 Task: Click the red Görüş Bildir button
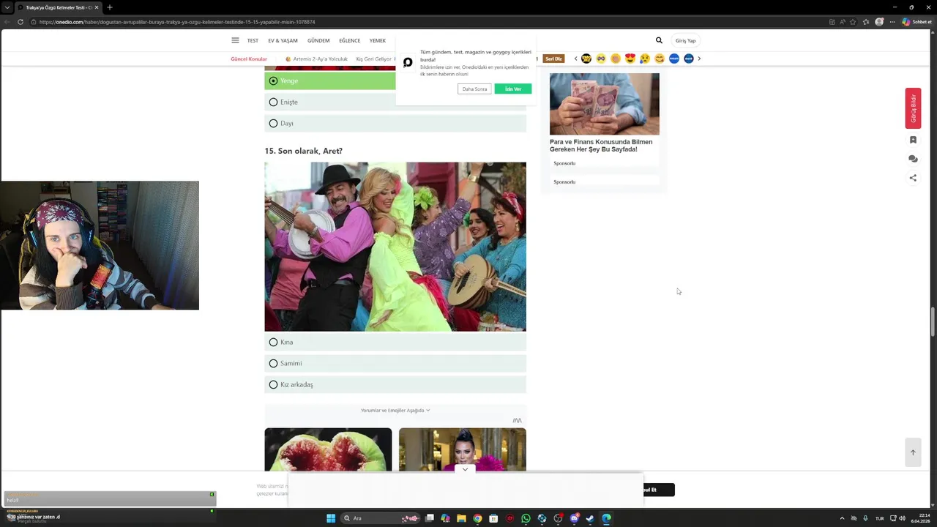click(913, 108)
